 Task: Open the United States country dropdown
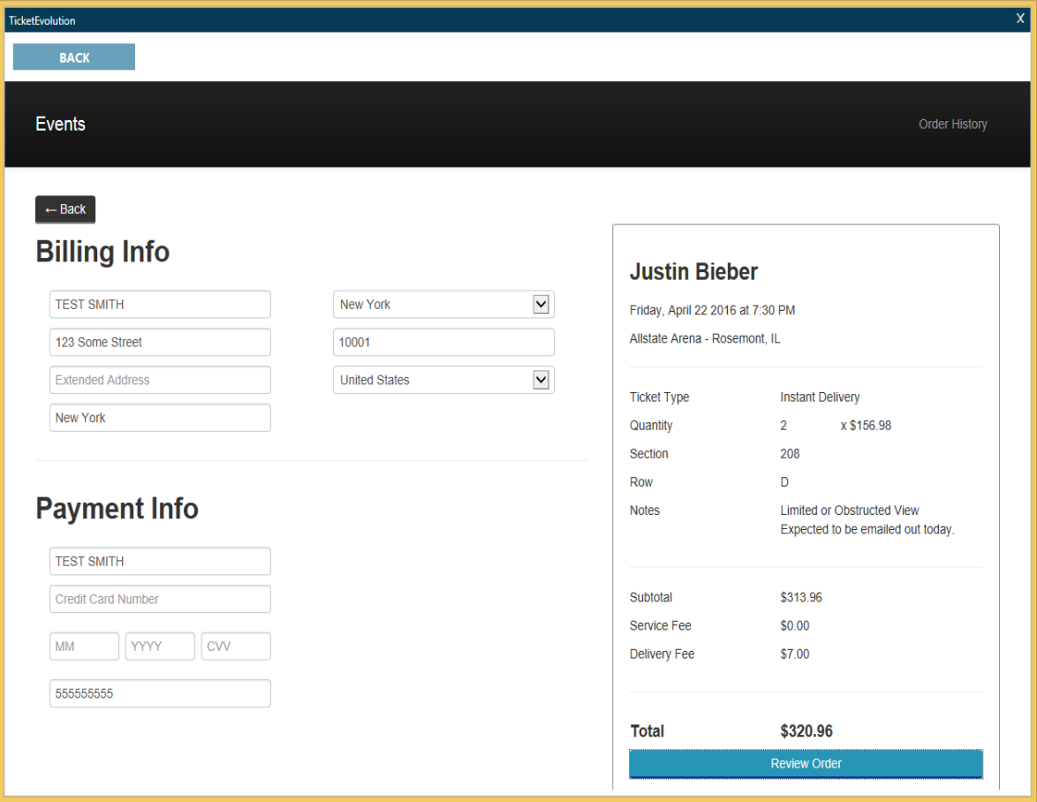443,380
